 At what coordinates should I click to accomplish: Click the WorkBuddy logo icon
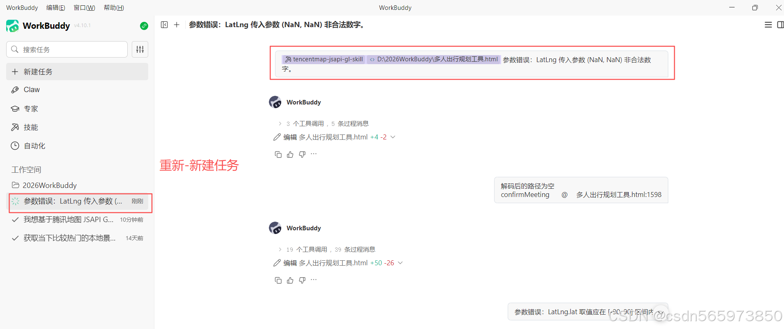pos(12,26)
